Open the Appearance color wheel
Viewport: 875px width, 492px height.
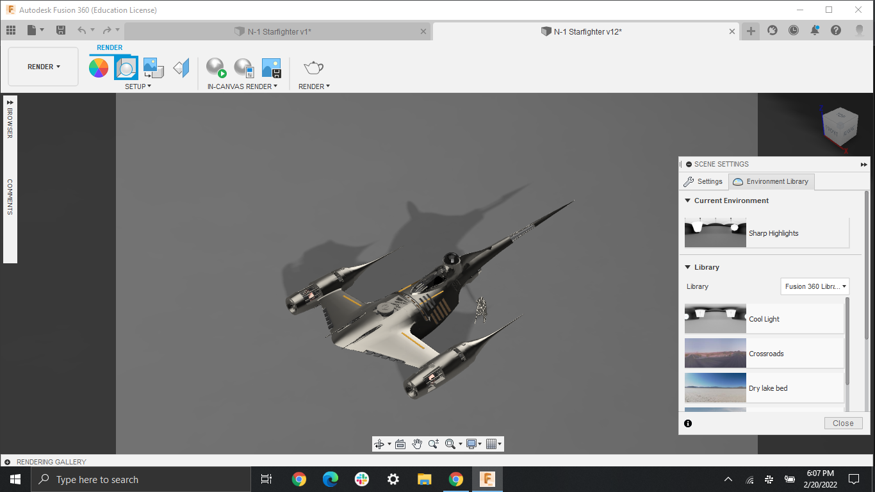click(99, 67)
